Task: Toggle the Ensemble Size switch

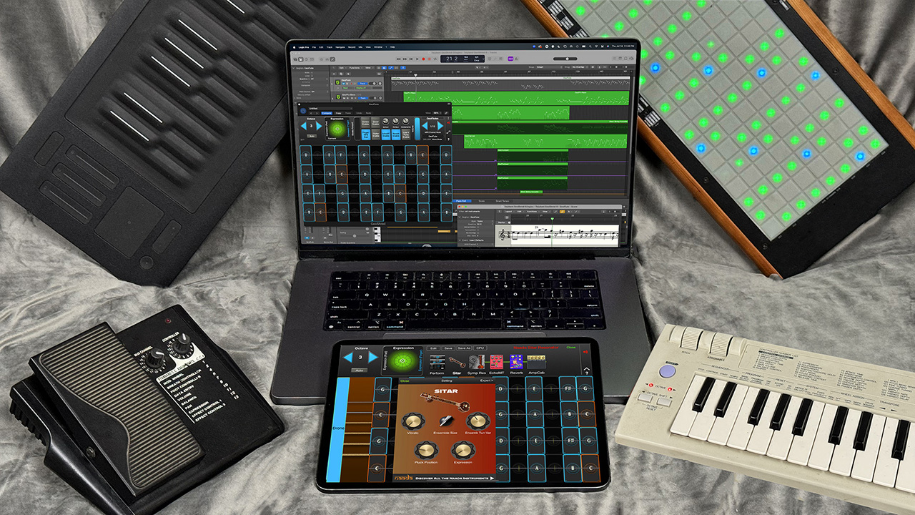Action: coord(446,422)
